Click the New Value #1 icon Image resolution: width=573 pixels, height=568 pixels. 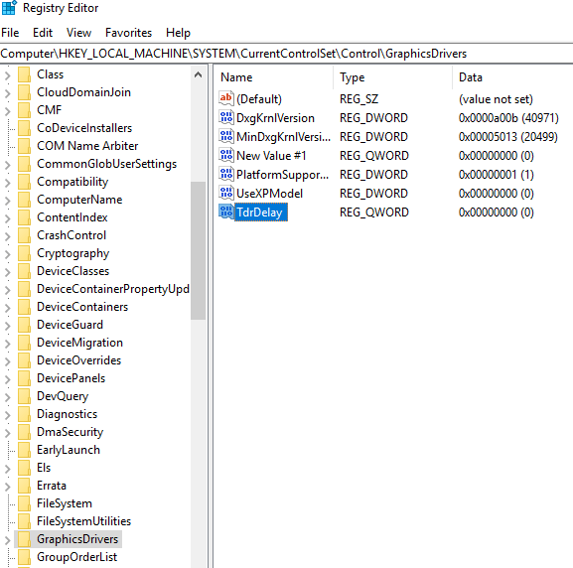coord(226,155)
